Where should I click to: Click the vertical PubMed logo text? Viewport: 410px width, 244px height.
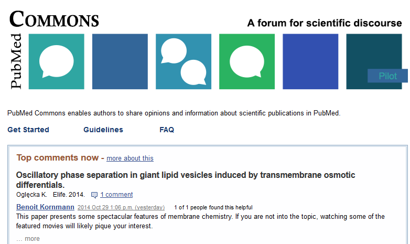pyautogui.click(x=16, y=61)
